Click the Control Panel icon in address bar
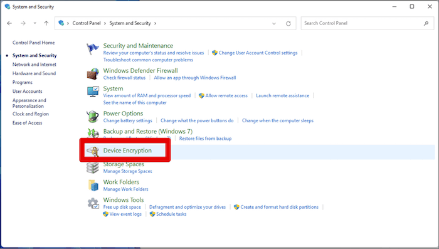This screenshot has width=439, height=249. (x=61, y=23)
